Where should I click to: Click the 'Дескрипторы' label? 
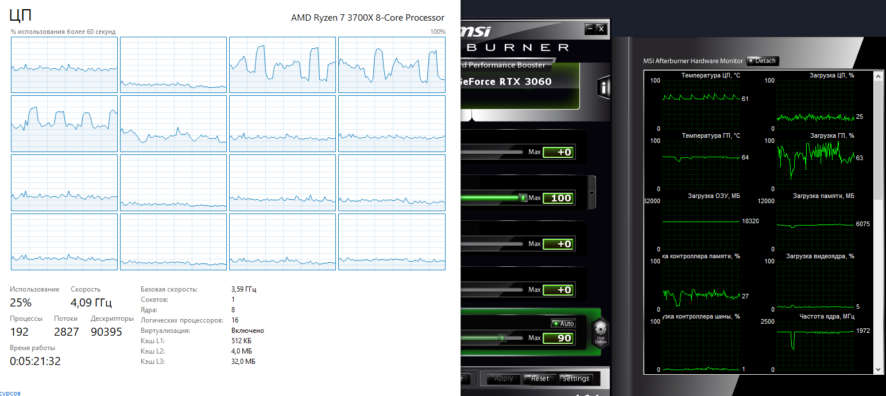tap(112, 319)
